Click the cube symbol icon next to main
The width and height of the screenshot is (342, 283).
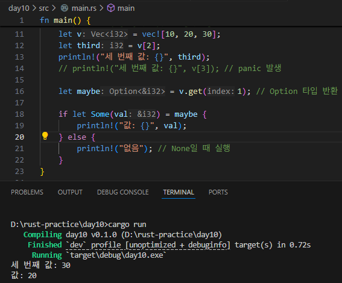[111, 8]
